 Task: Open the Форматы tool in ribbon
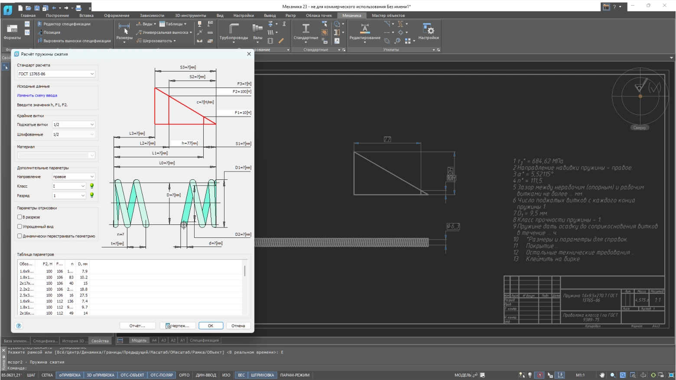(12, 32)
